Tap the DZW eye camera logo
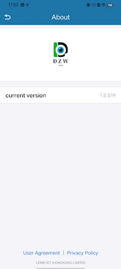This screenshot has width=121, height=269. coord(61,50)
